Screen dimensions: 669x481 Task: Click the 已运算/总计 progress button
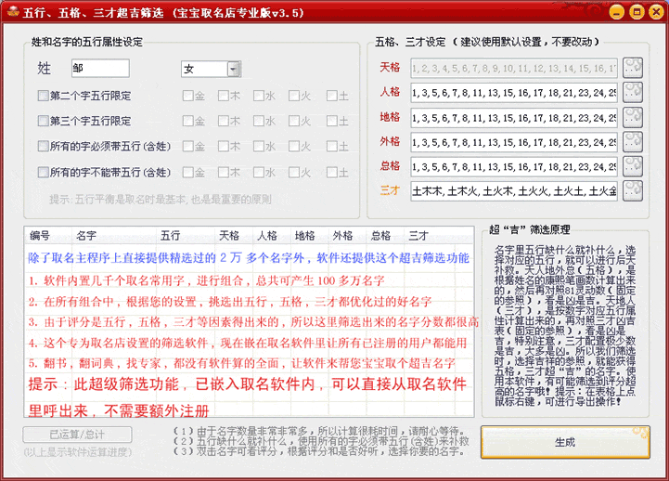(77, 435)
